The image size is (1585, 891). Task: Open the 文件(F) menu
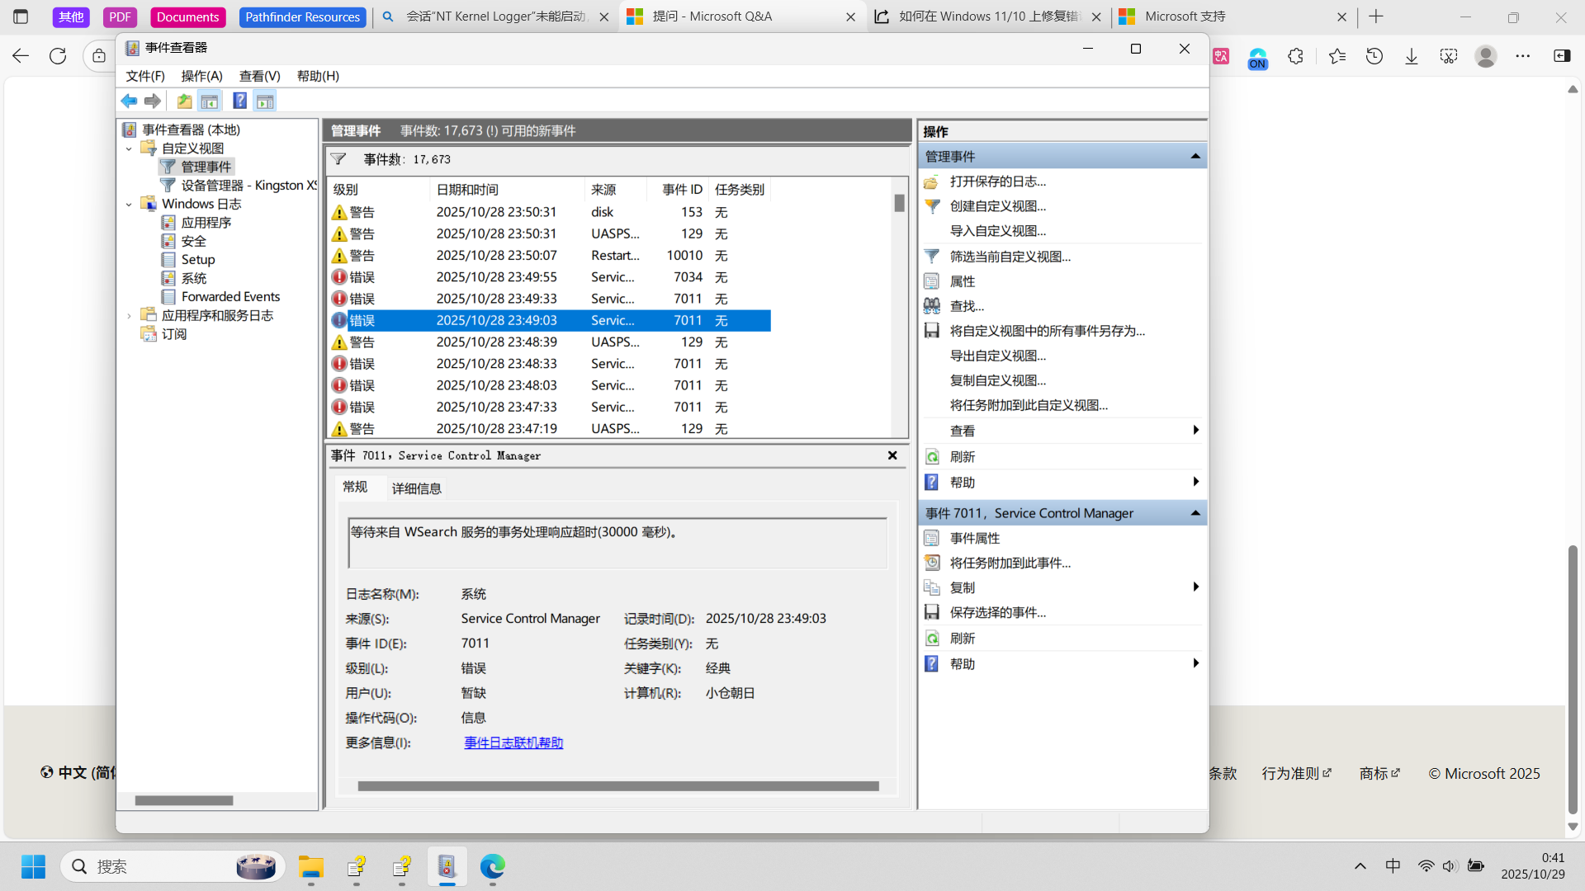click(144, 76)
